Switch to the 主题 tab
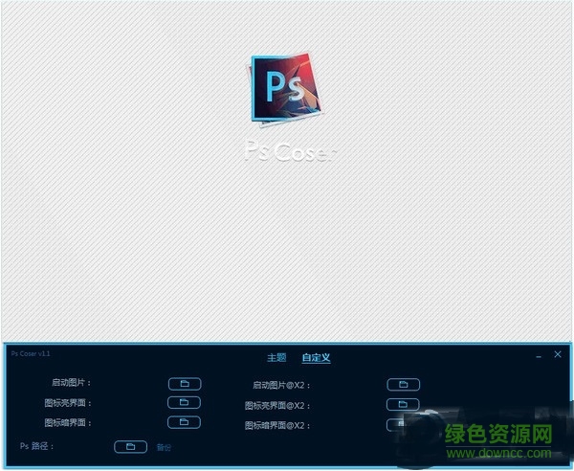574x471 pixels. 276,358
